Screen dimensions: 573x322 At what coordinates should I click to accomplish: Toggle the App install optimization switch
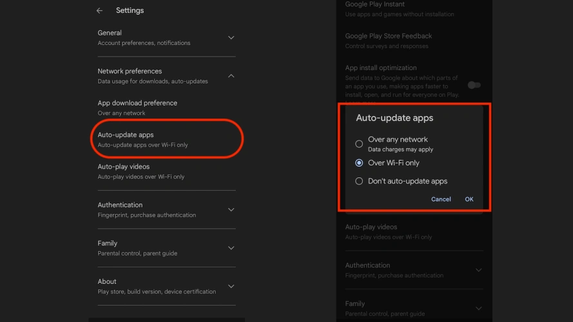(x=474, y=85)
